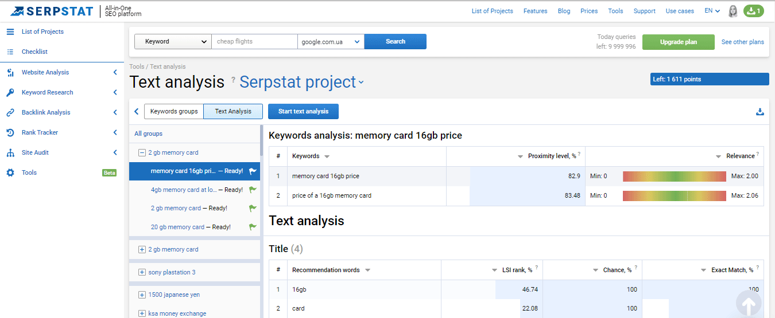Sort by Recommendation words column arrow

(368, 270)
